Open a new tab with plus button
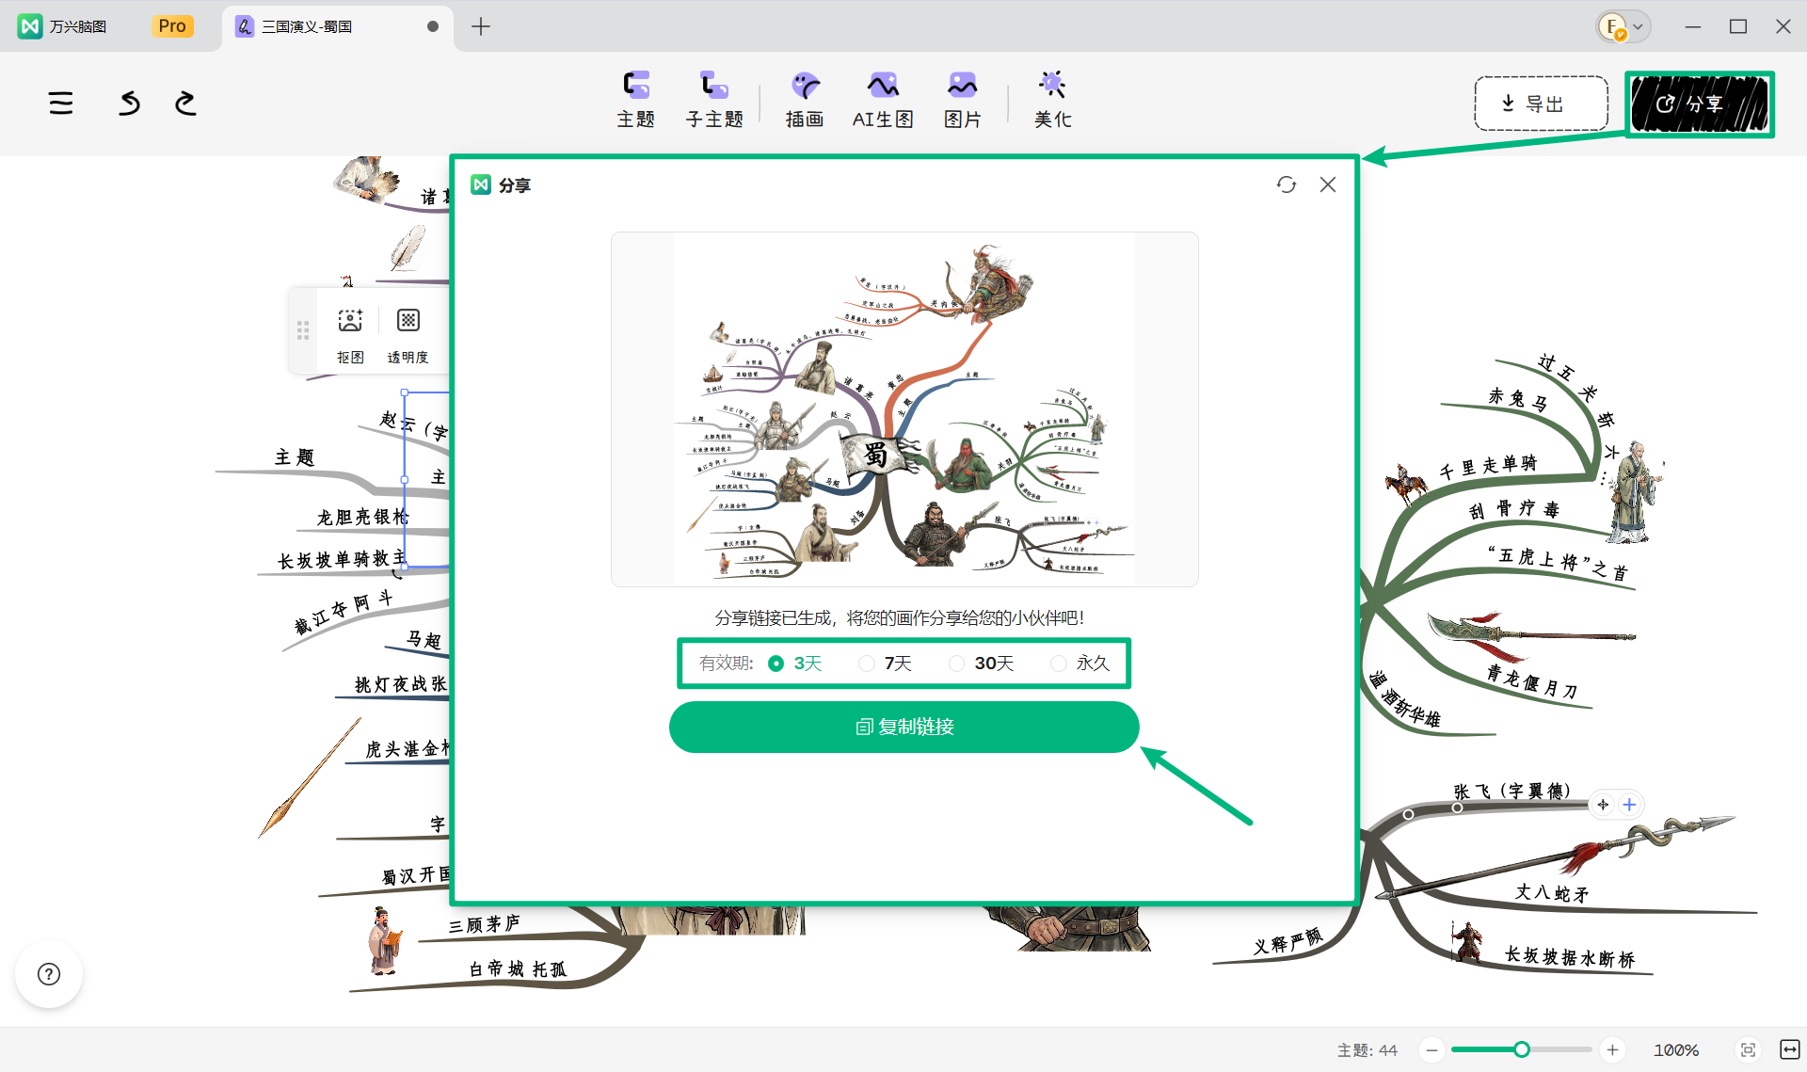 [x=481, y=26]
